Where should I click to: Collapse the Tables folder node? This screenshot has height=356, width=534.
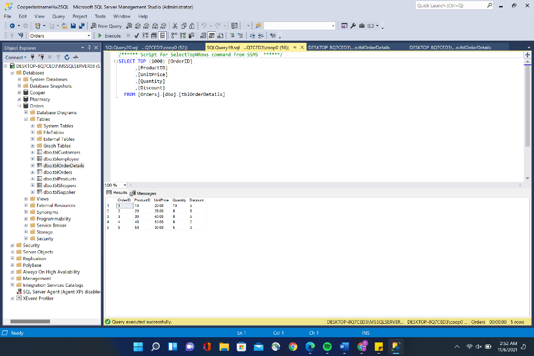(x=26, y=119)
